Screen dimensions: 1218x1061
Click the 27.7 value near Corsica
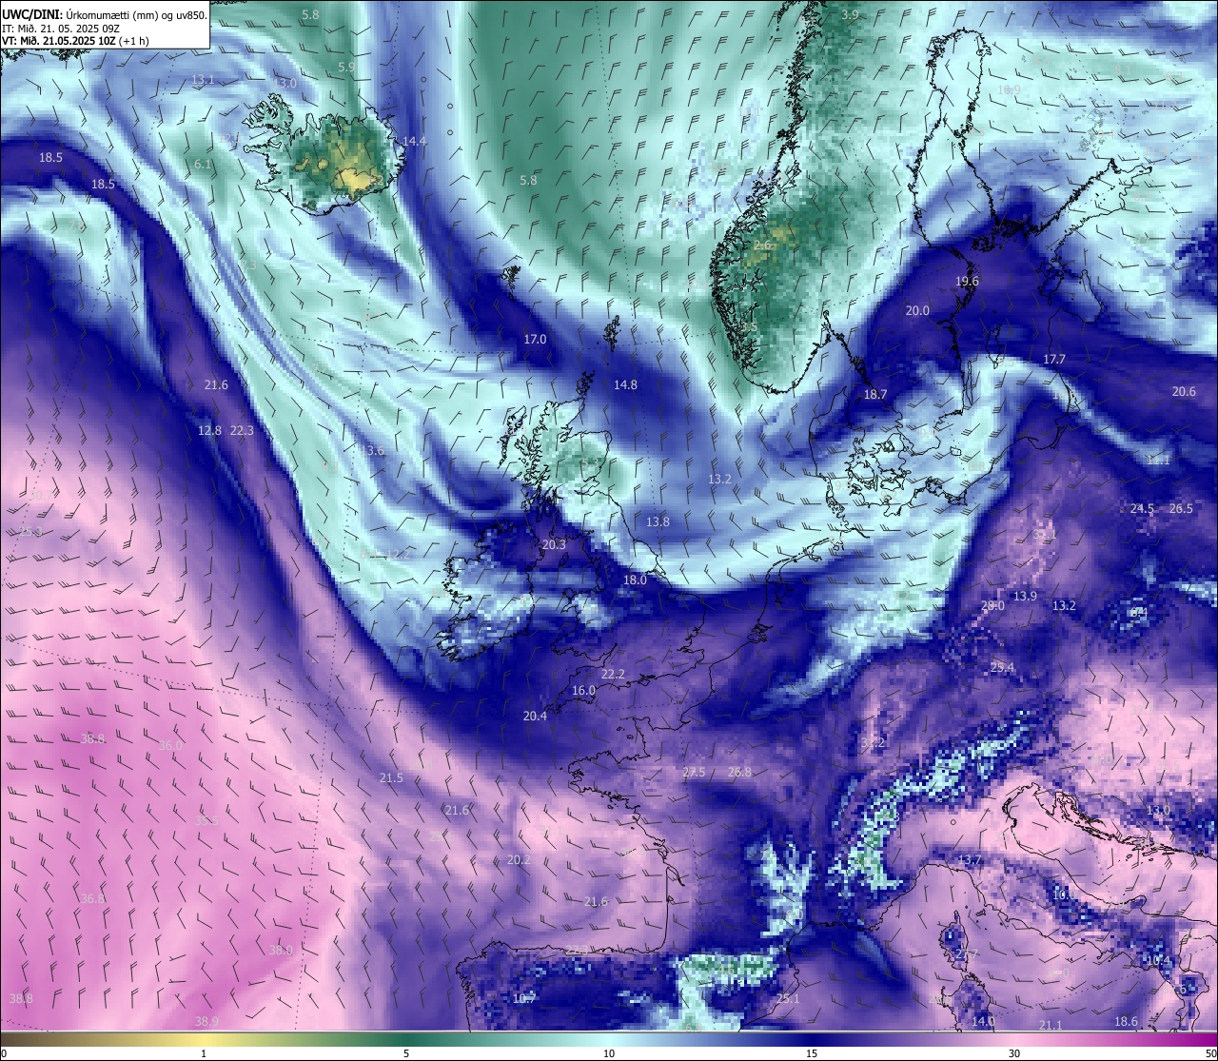pyautogui.click(x=967, y=953)
